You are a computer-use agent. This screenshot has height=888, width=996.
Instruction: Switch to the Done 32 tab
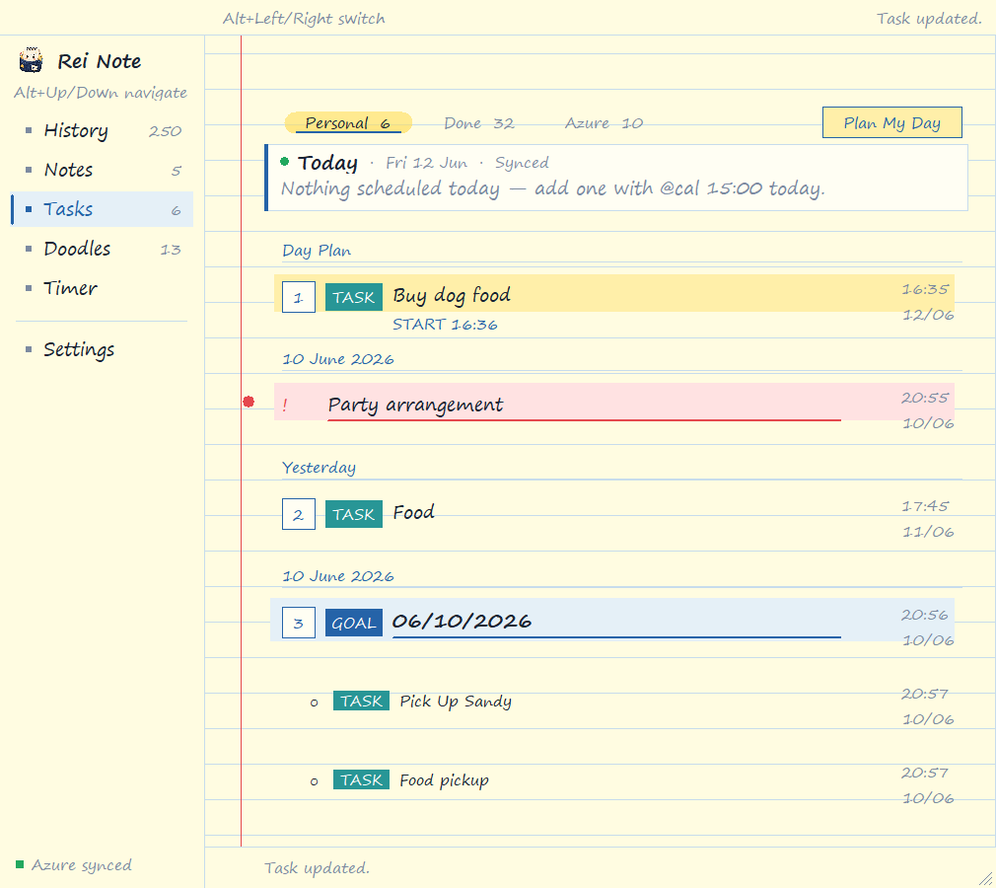coord(479,123)
